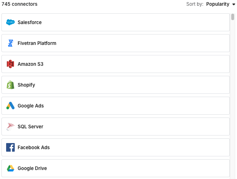Click the Google Drive triangle icon
Screen dimensions: 237x179
point(10,168)
